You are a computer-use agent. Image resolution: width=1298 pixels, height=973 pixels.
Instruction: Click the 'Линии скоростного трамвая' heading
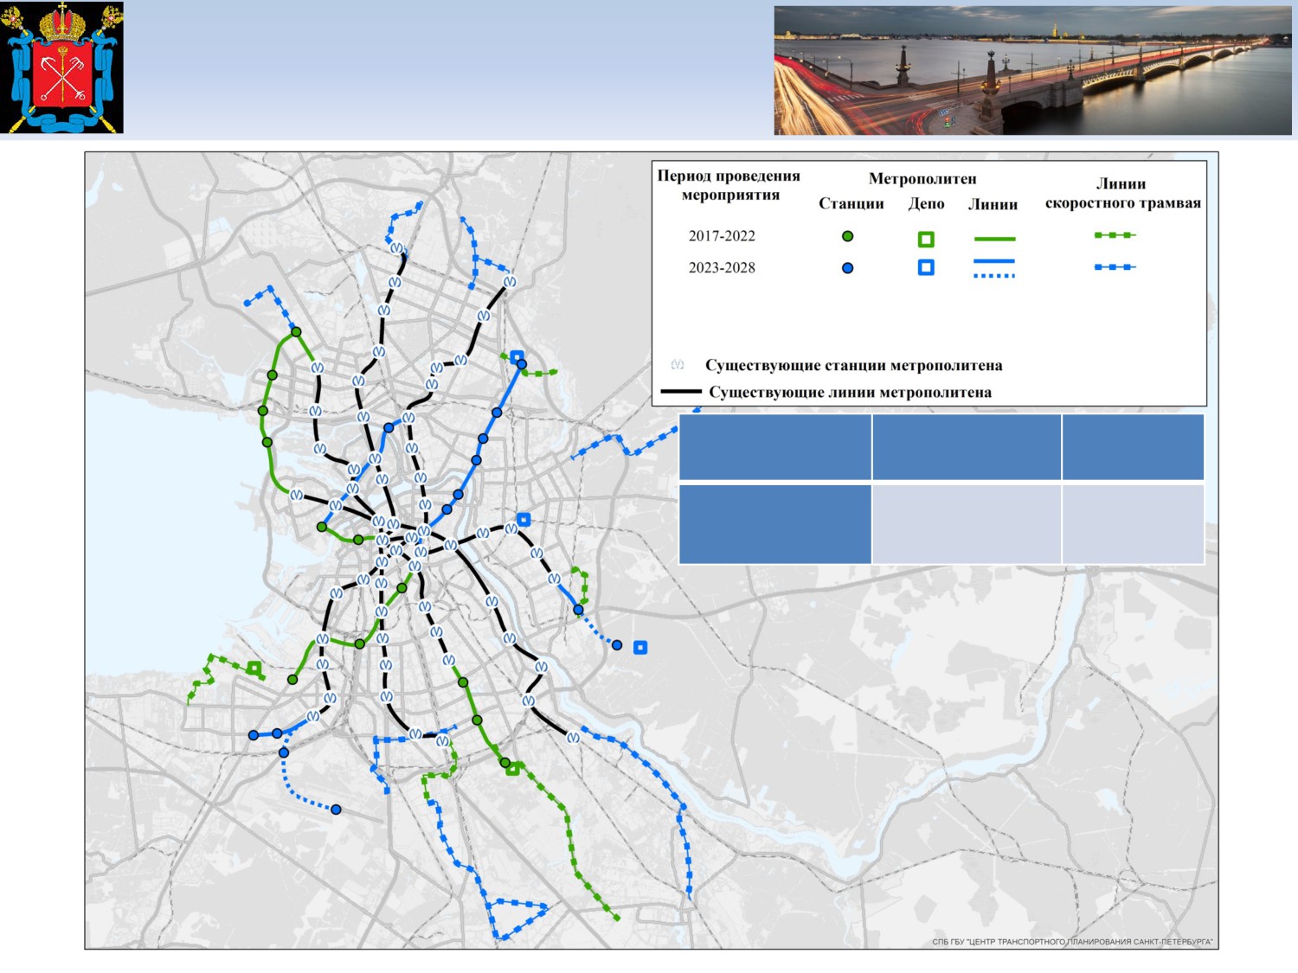point(1122,193)
